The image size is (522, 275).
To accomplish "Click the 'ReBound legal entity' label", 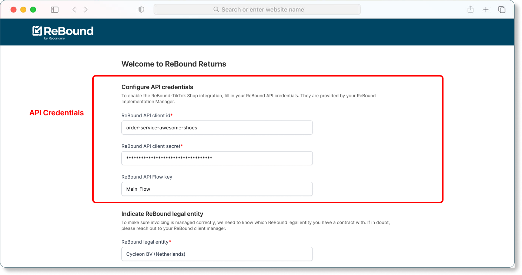I will 146,242.
